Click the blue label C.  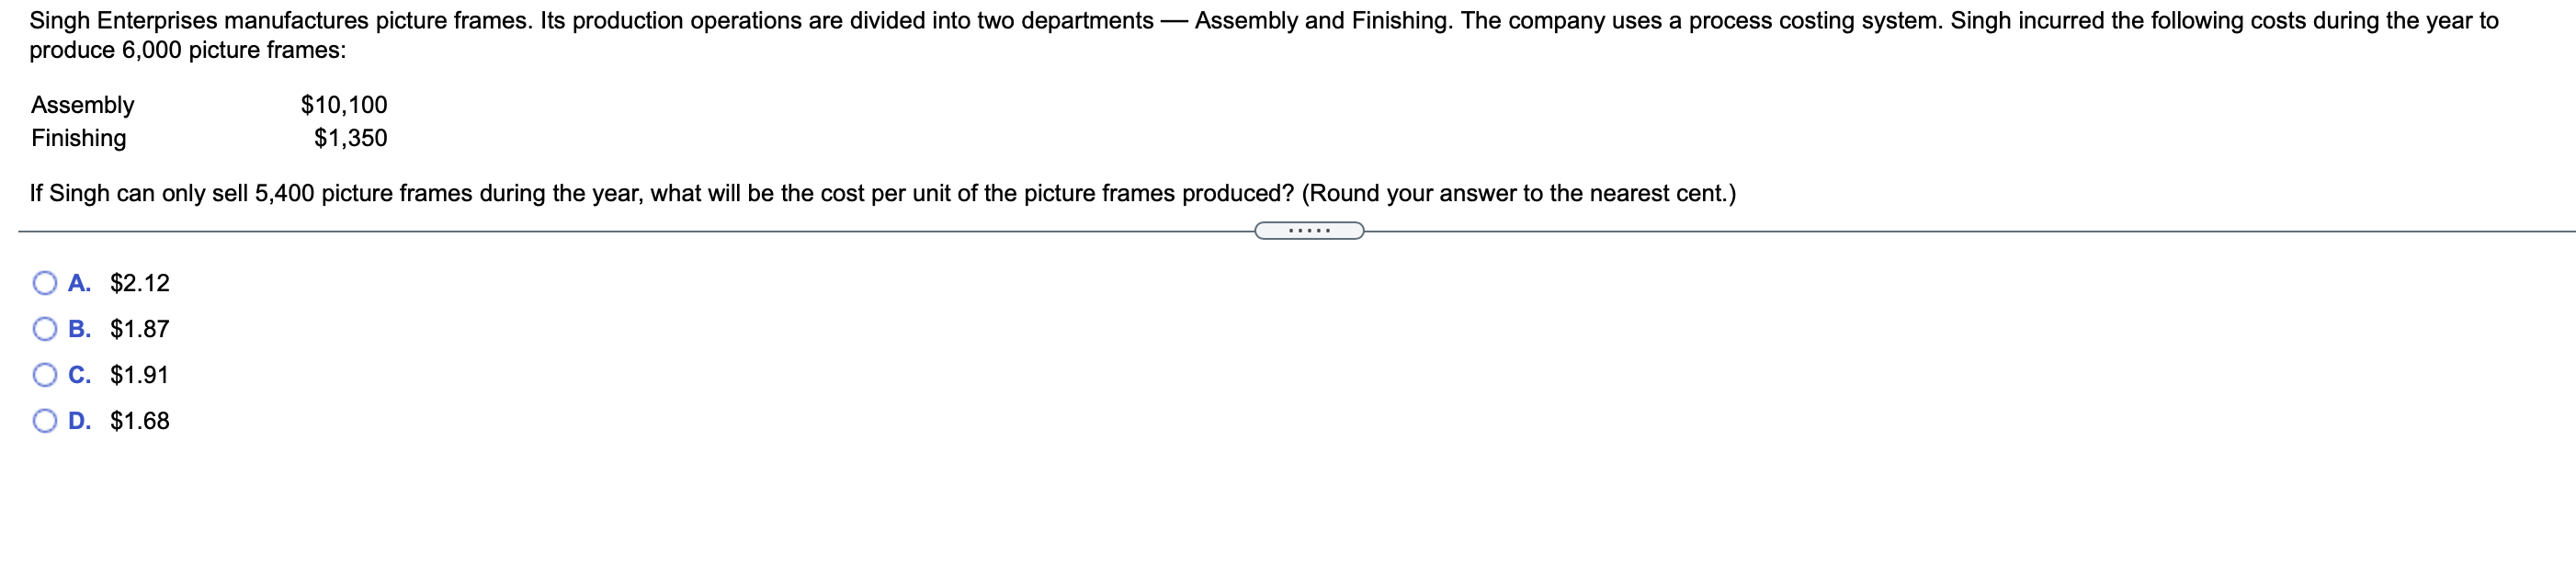click(81, 375)
